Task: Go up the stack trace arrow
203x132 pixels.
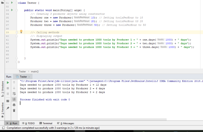Action: [x=14, y=82]
